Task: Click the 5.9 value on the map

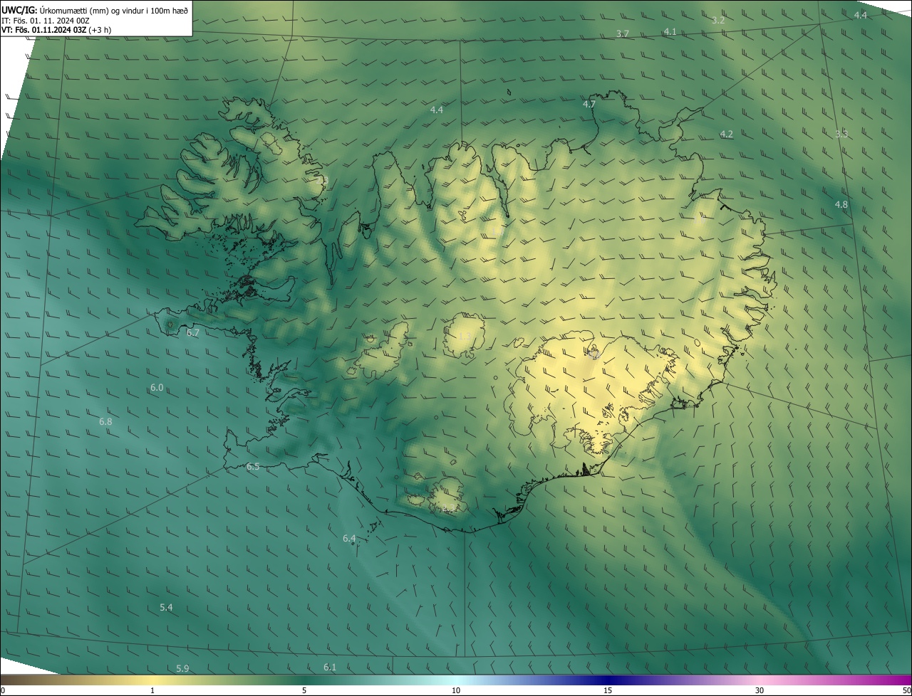Action: [182, 669]
